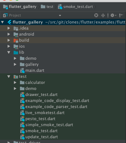Select the android label

tap(27, 34)
